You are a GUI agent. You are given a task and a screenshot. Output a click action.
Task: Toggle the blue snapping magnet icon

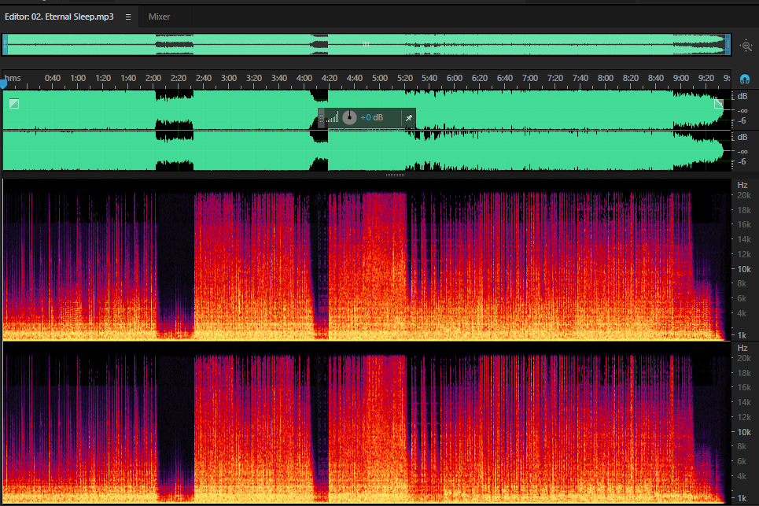(745, 79)
